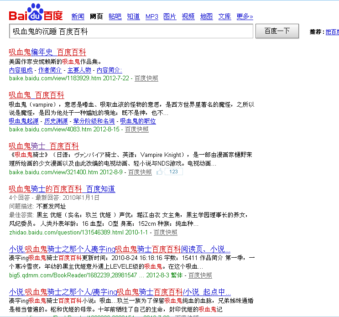Viewport: 339px width, 317px height.
Task: Open the 内容简介: sublink
Action: tap(109, 70)
